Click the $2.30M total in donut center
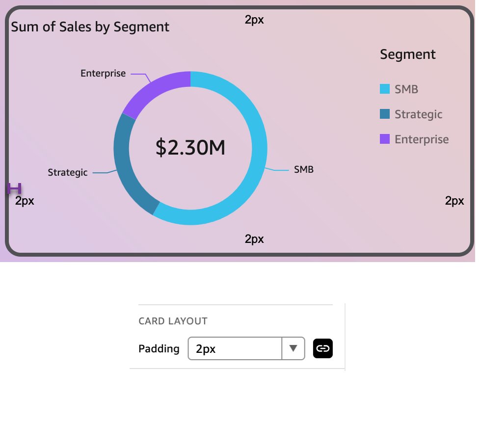481x424 pixels. 190,148
